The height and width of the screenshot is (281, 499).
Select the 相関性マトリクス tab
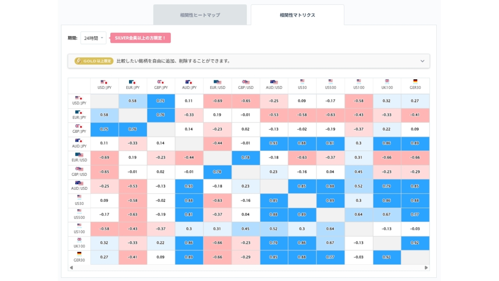click(x=297, y=15)
